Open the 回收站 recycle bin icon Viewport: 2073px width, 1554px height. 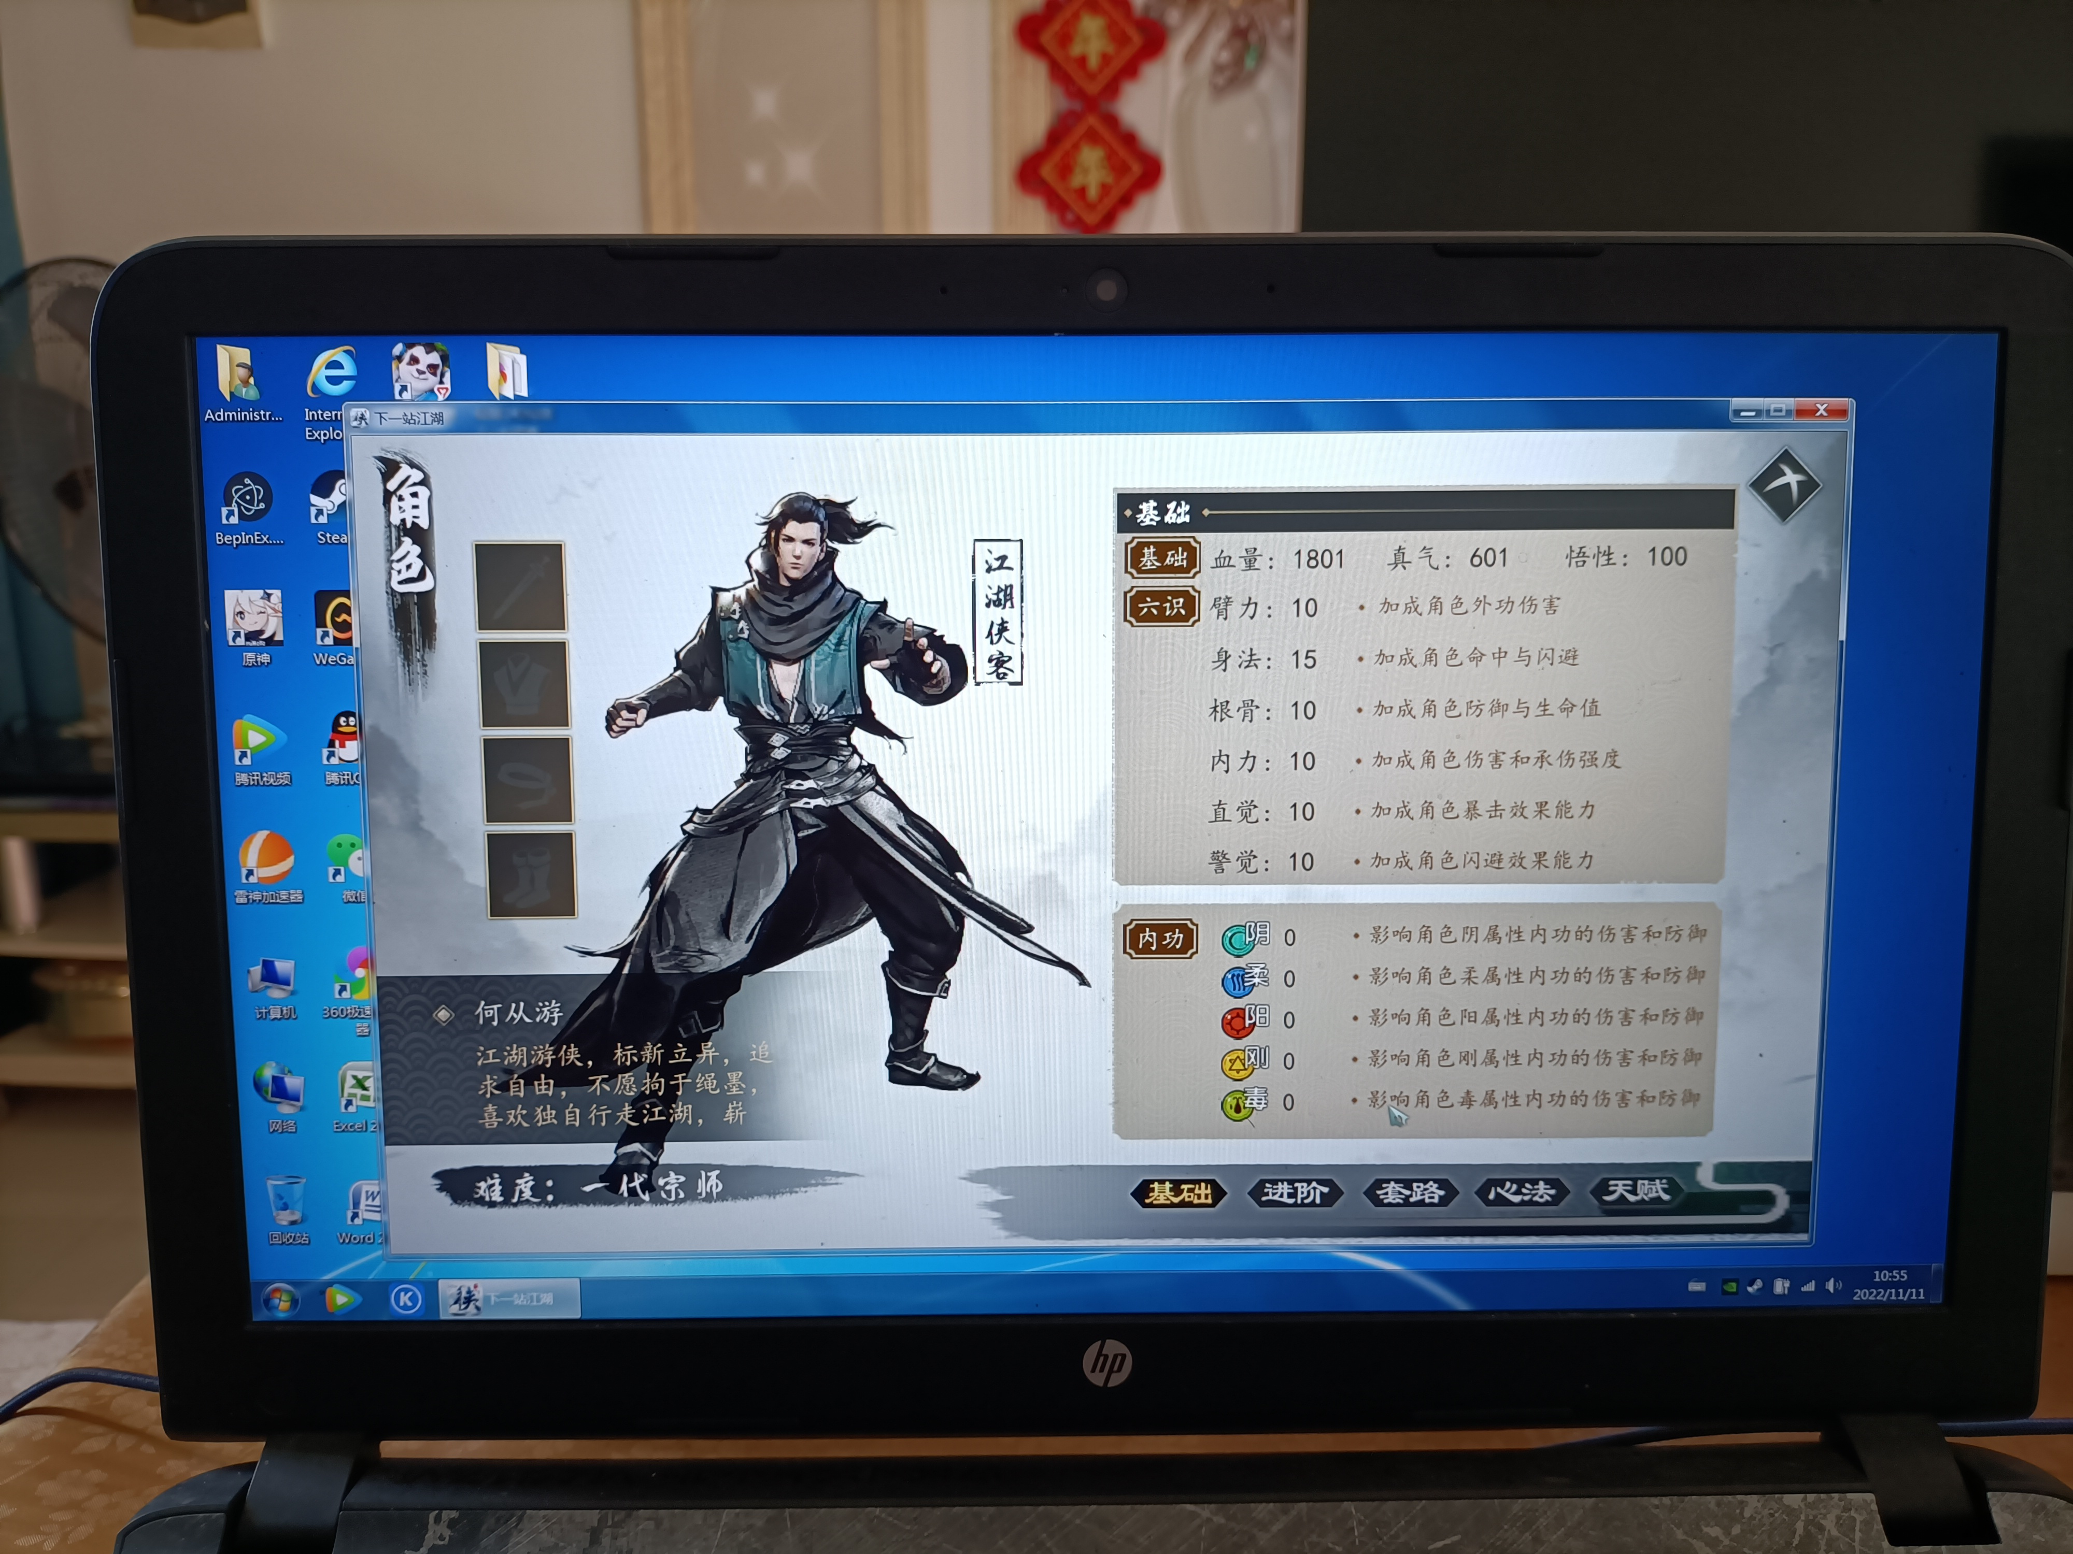[x=288, y=1210]
